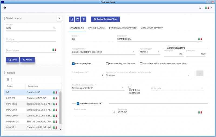This screenshot has width=216, height=137.
Task: Click the column settings icon in Risultati
Action: point(8,79)
